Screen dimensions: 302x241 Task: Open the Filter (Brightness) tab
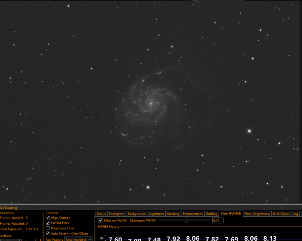click(x=257, y=214)
